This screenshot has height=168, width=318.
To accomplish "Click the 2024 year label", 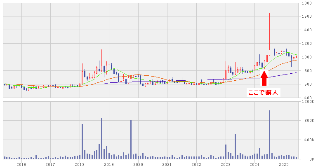I will [x=255, y=165].
